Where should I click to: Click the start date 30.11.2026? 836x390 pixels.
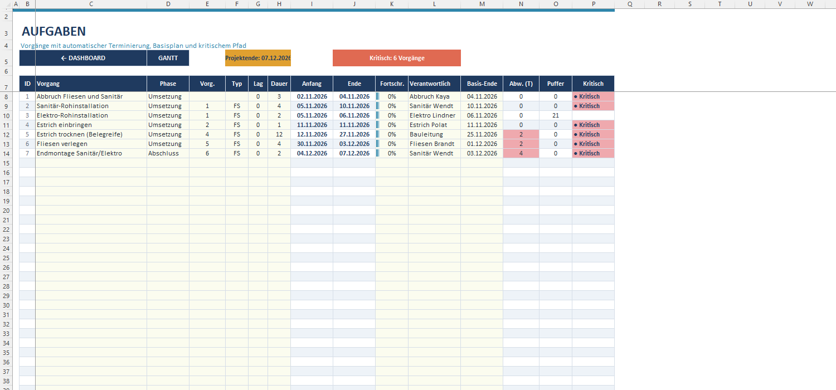click(x=312, y=144)
